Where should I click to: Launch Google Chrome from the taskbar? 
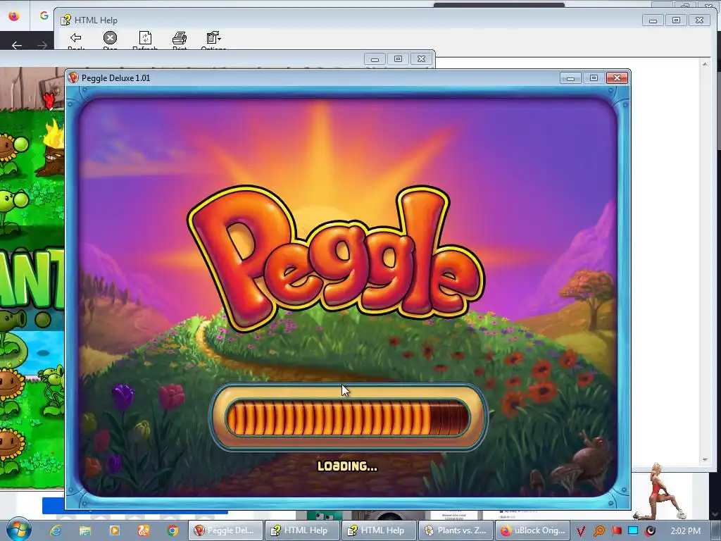pyautogui.click(x=173, y=530)
